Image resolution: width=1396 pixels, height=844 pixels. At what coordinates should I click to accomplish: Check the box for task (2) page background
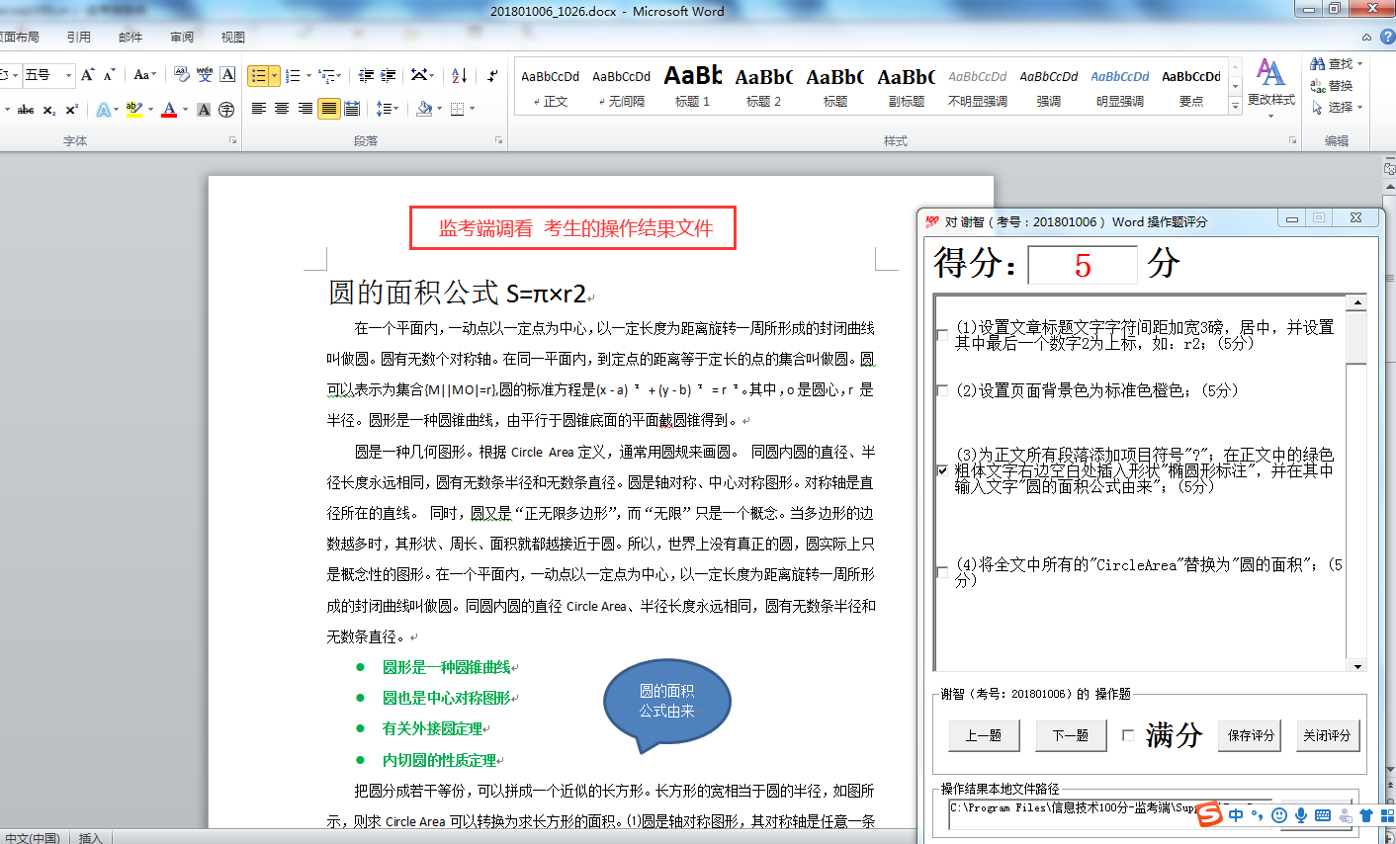pos(942,390)
